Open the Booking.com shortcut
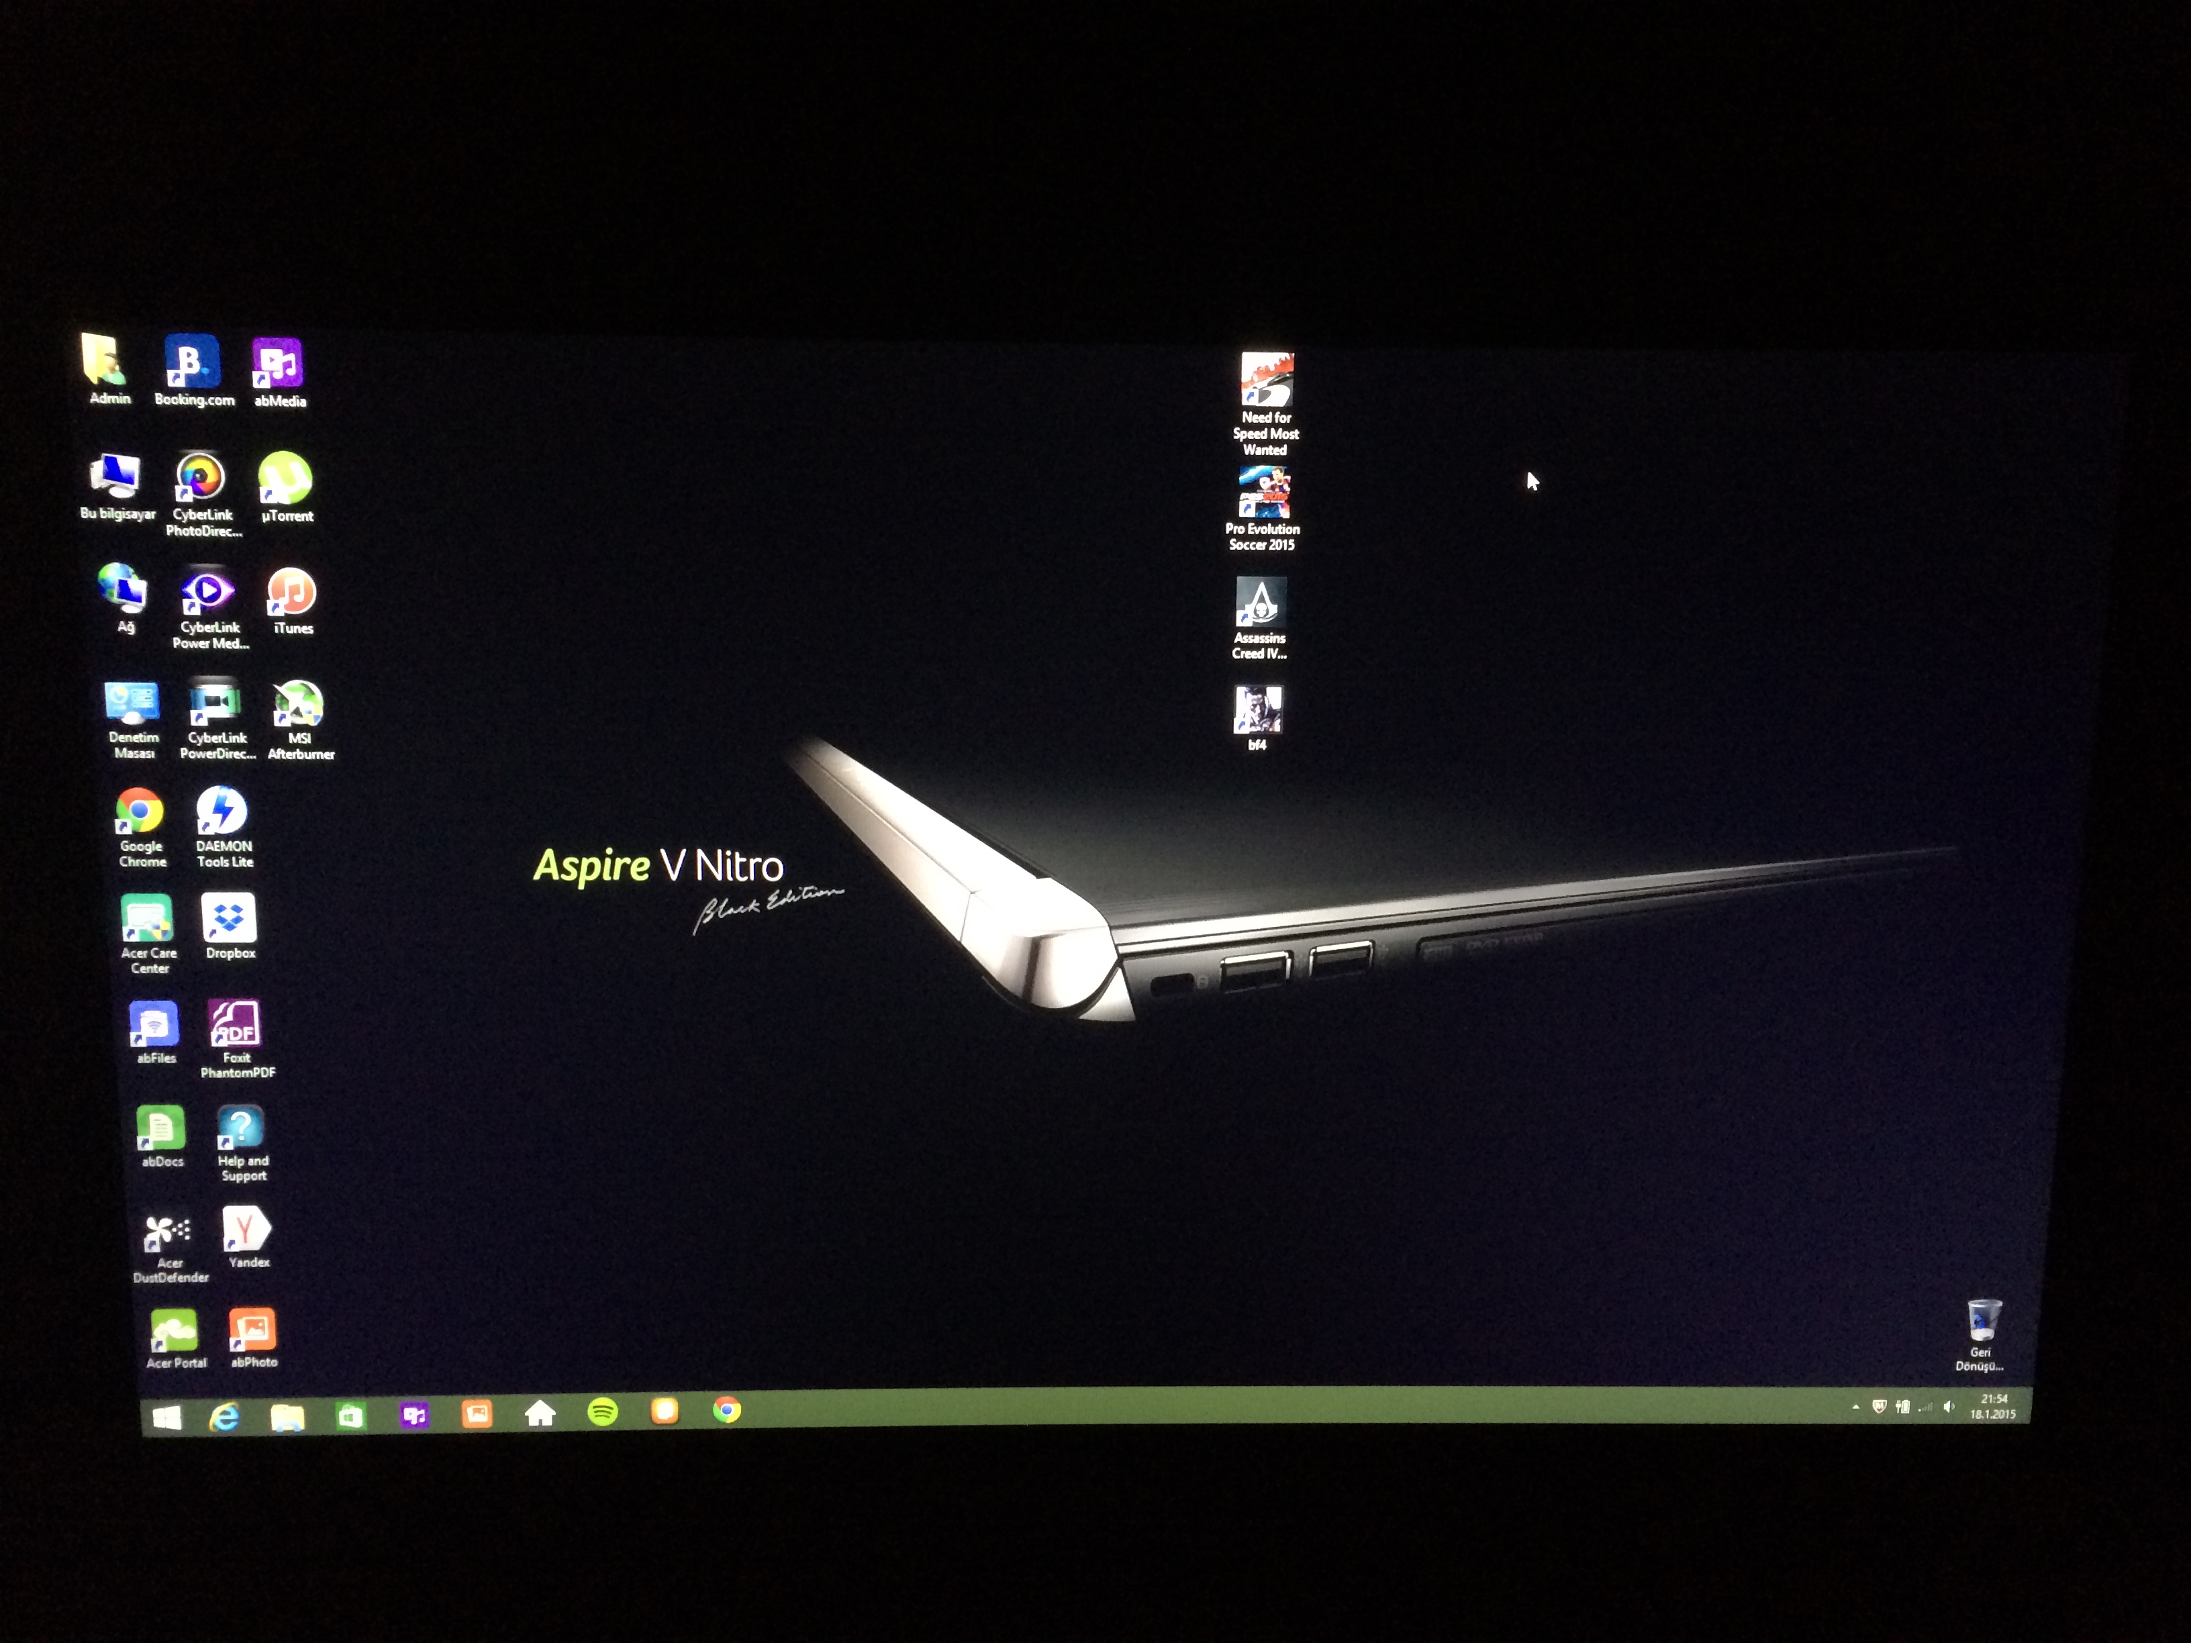The image size is (2191, 1643). click(x=193, y=371)
